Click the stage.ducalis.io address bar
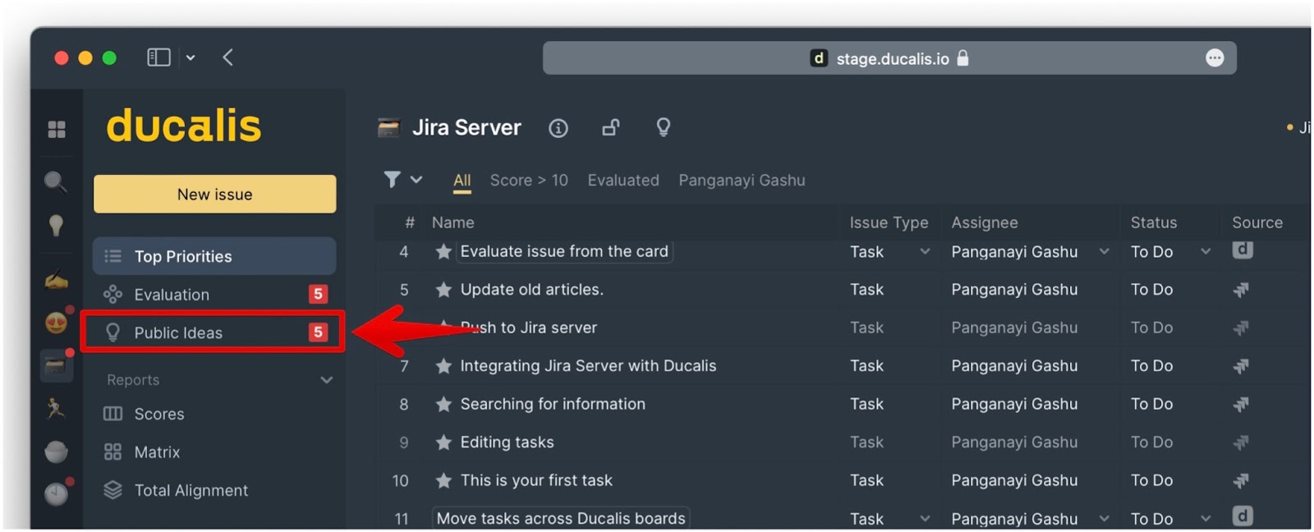Viewport: 1314px width, 532px height. point(889,58)
